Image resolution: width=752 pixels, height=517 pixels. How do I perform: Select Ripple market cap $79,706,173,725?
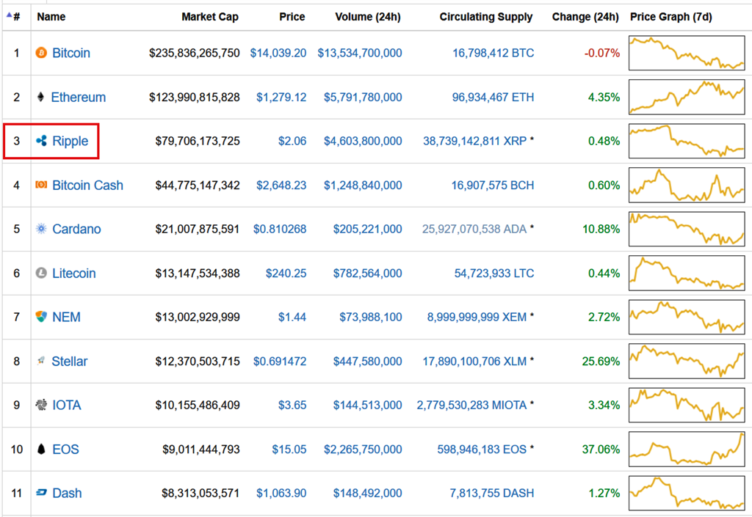pyautogui.click(x=198, y=142)
